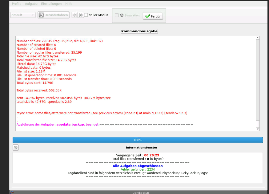Collapse the Informationsfenster with the arrow icon
This screenshot has width=269, height=194.
point(16,147)
